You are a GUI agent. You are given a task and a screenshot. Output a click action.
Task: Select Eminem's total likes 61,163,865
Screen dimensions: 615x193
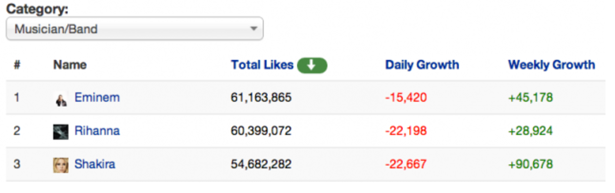(261, 98)
